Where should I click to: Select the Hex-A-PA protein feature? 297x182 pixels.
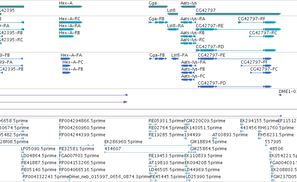pos(66,59)
